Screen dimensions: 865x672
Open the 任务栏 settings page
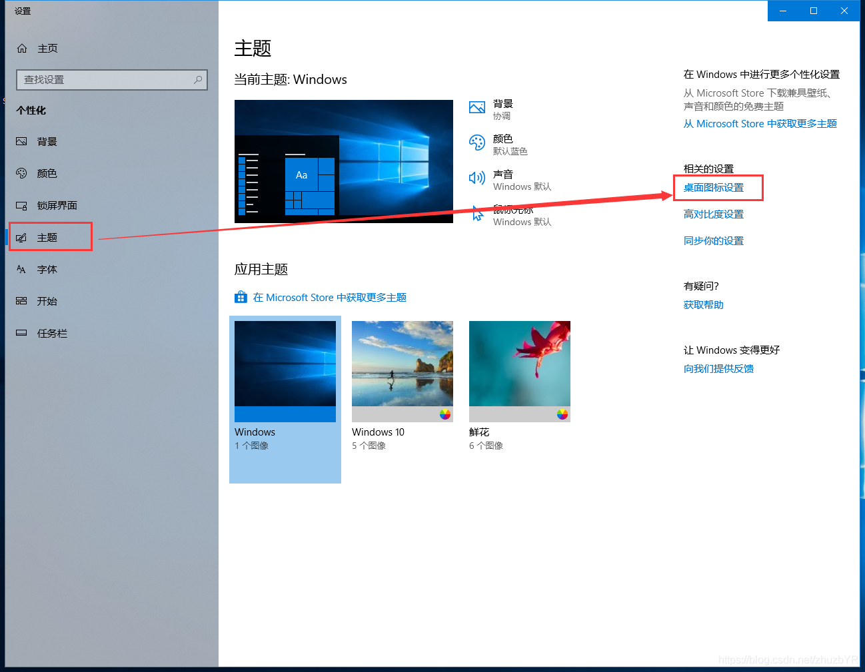[112, 333]
